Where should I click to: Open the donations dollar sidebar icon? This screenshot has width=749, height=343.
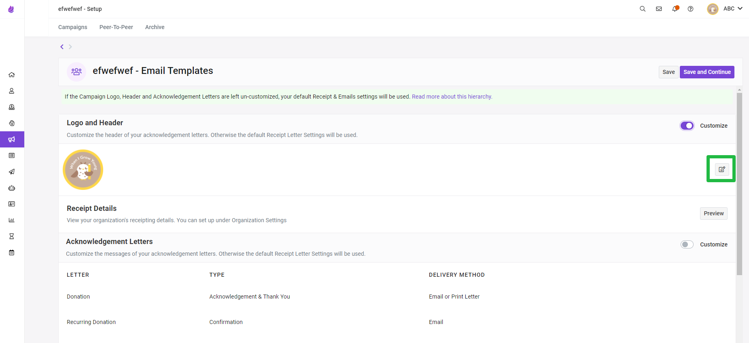coord(12,107)
